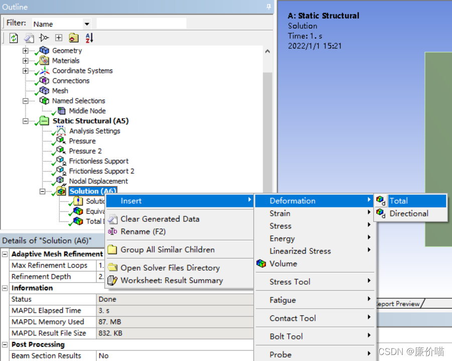
Task: Collapse the Solution (A6) node
Action: tap(42, 191)
